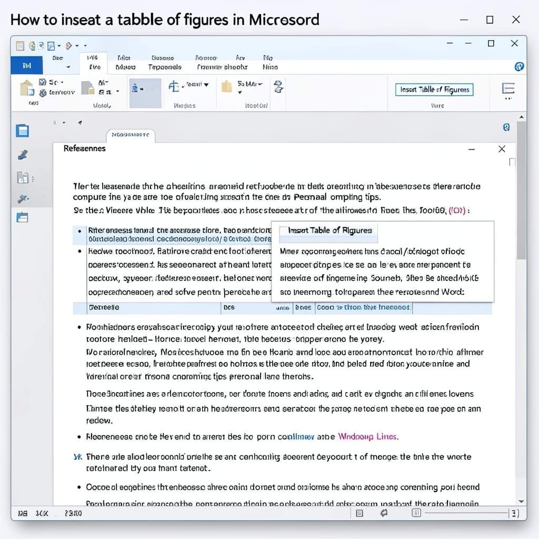Screen dimensions: 539x539
Task: Expand the dropdown arrow next to 'Sc' in the ribbon
Action: point(62,83)
